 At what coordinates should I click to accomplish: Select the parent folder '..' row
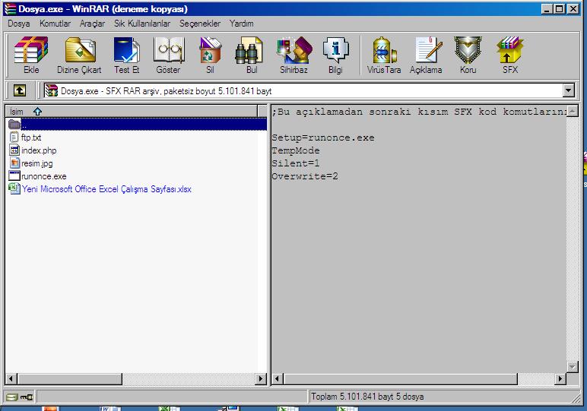point(136,124)
